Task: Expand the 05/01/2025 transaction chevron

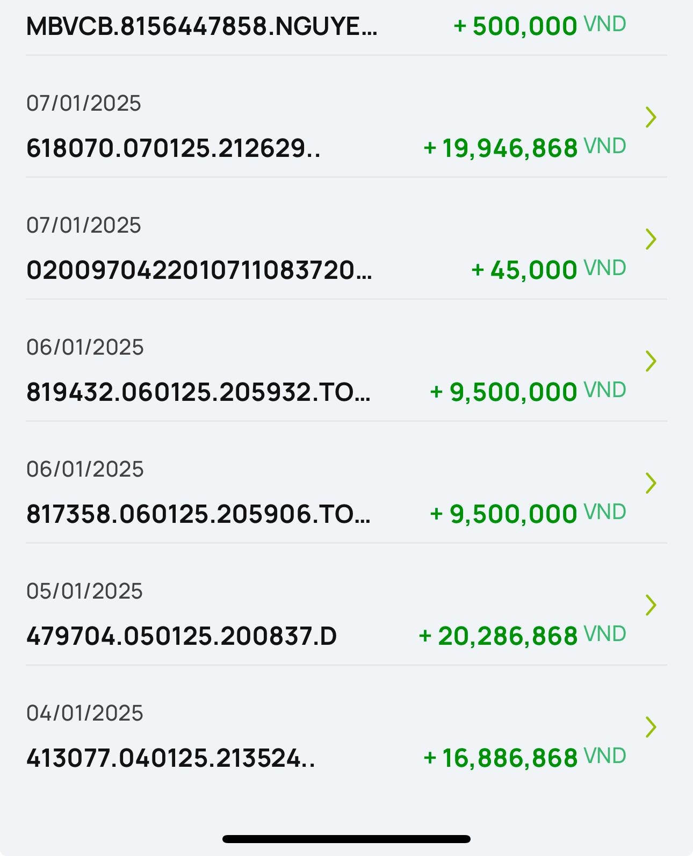Action: [651, 605]
